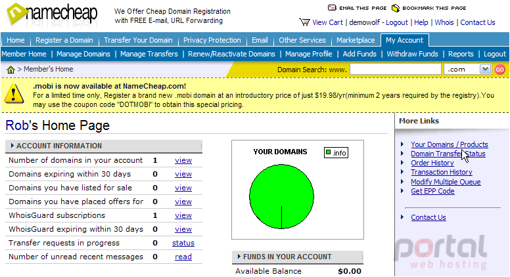Open the Transfer Your Domain tab
510x277 pixels.
[x=138, y=40]
